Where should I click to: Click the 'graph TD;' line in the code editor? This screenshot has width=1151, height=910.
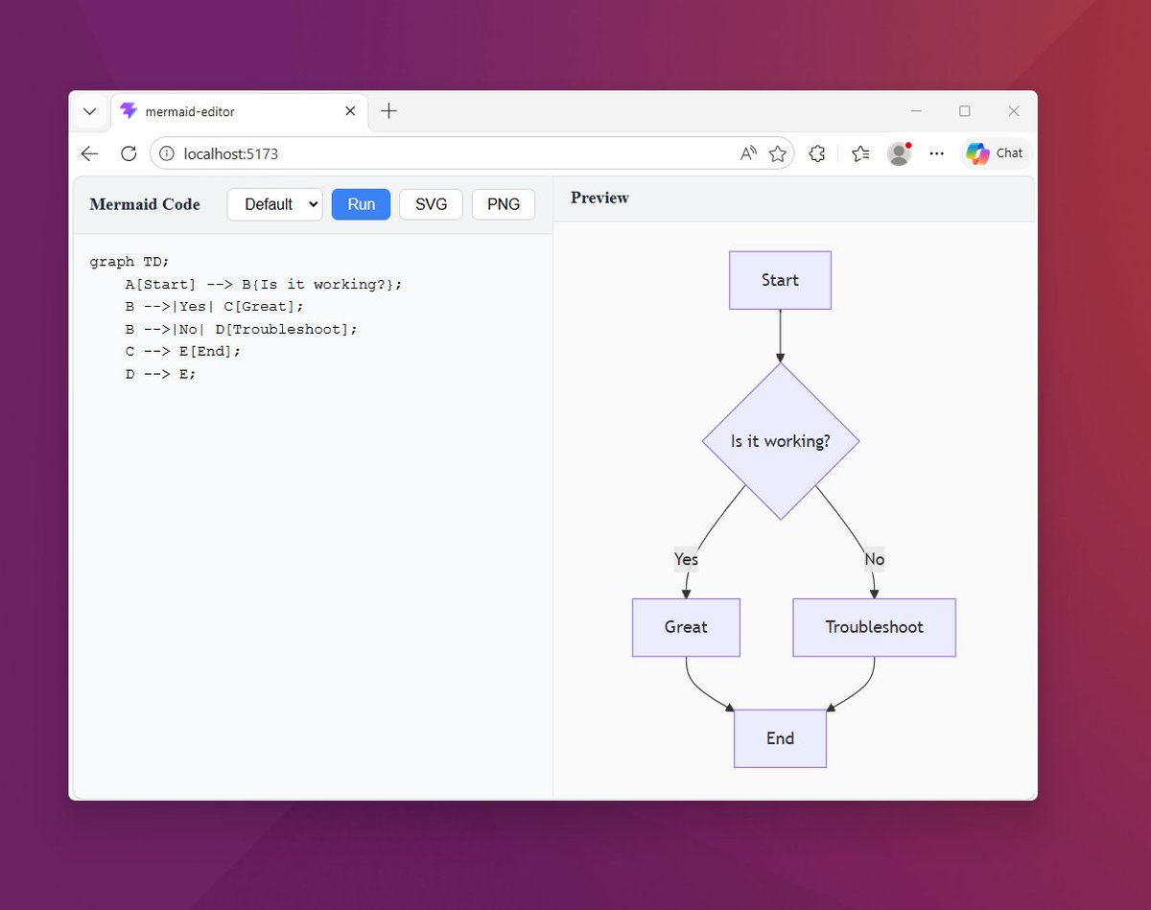tap(129, 262)
